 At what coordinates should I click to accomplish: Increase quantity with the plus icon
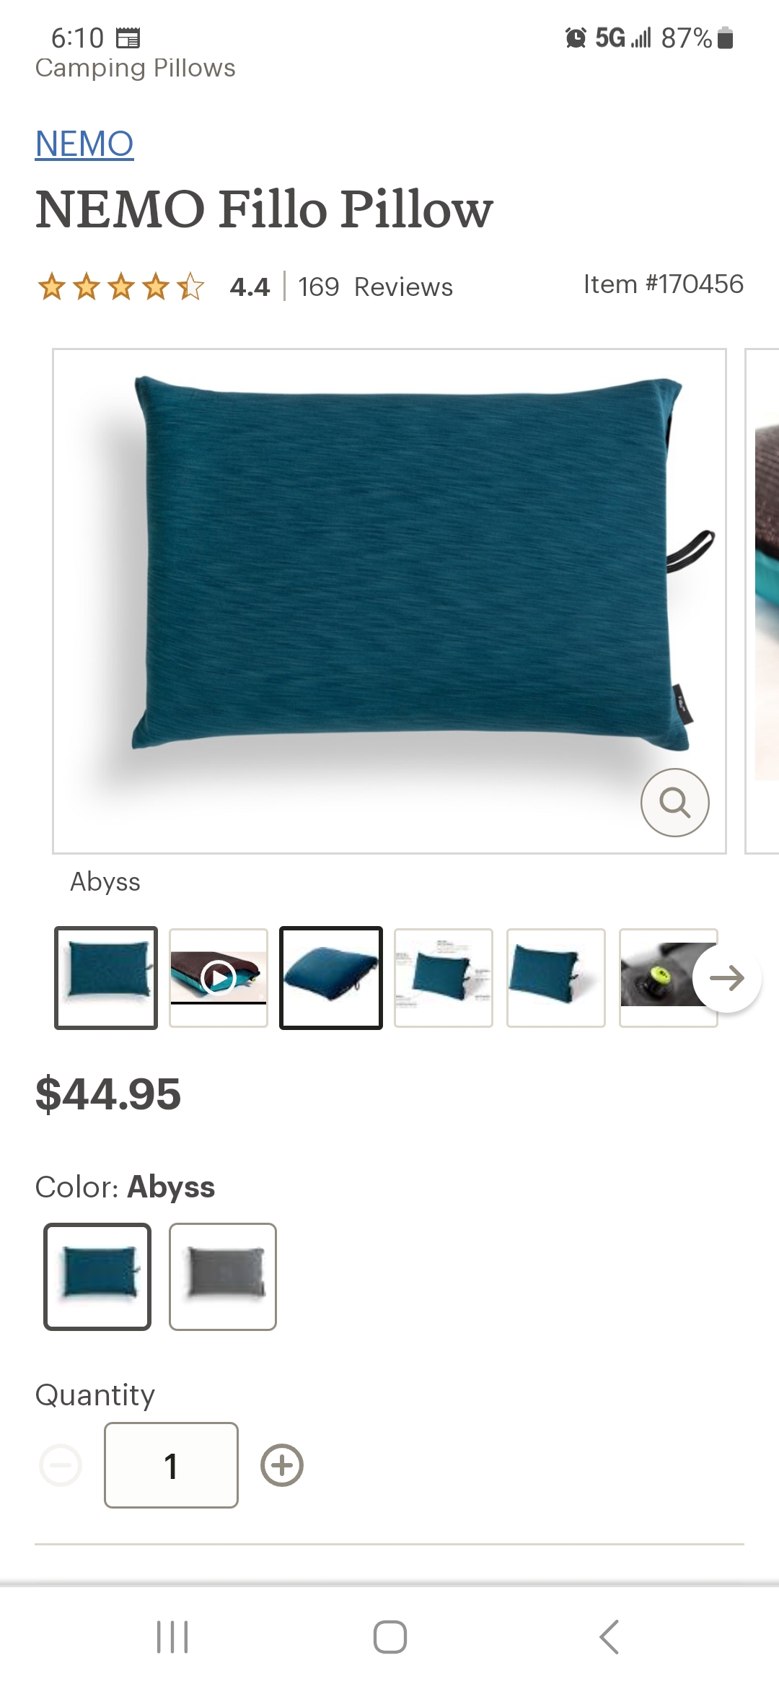click(x=281, y=1465)
